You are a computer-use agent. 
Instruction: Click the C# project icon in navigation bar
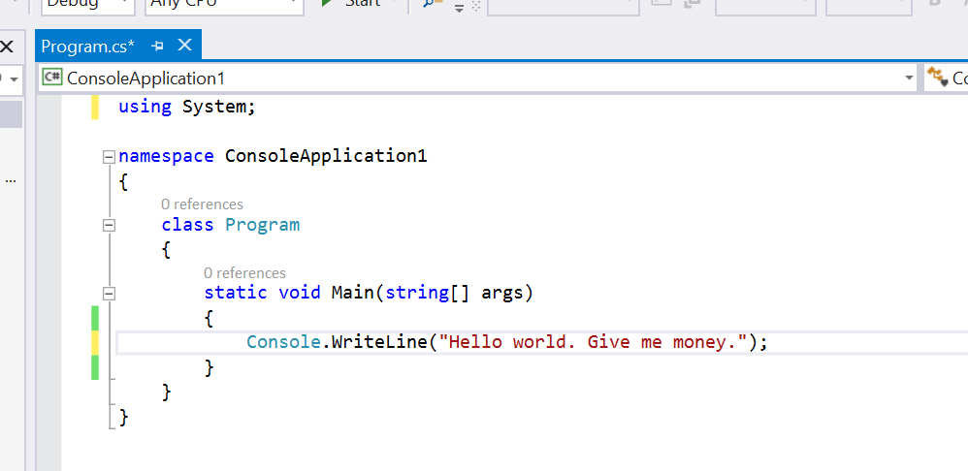pyautogui.click(x=52, y=78)
